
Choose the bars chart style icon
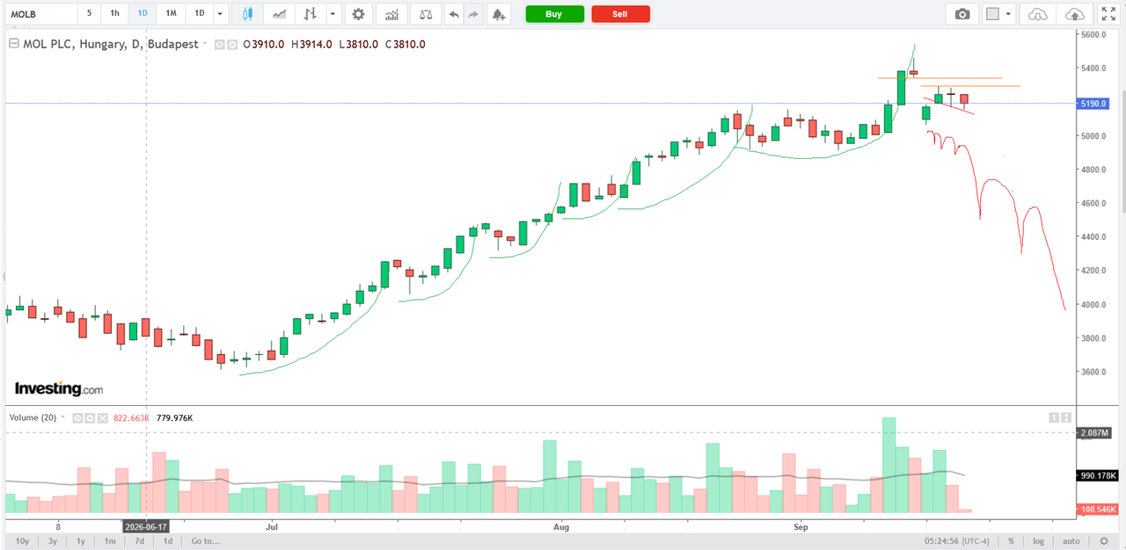click(310, 14)
